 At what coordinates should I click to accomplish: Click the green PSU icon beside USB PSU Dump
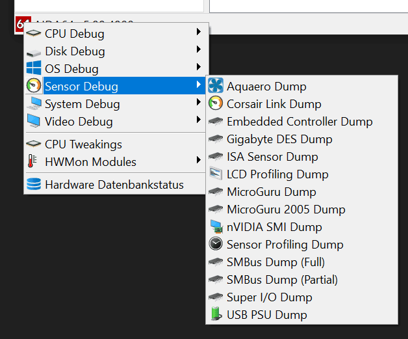tap(216, 314)
